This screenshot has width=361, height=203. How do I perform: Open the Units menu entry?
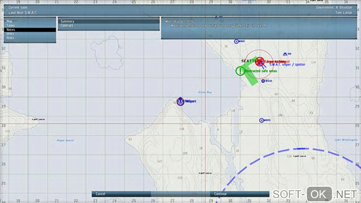[x=30, y=34]
